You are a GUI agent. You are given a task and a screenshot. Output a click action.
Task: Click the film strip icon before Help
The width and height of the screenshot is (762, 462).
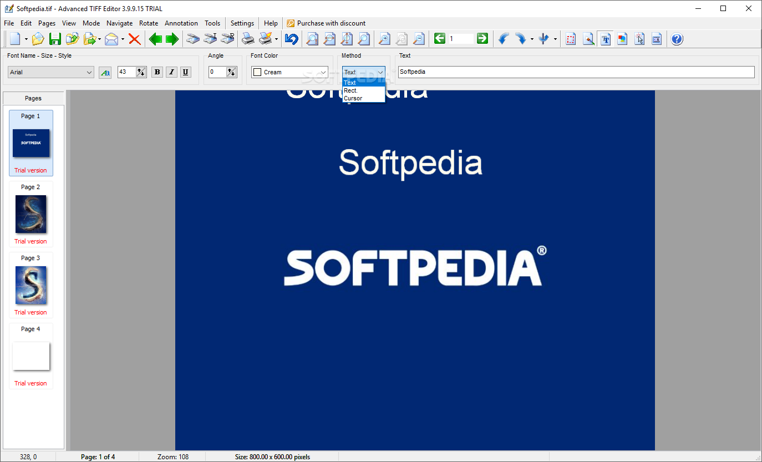[657, 39]
